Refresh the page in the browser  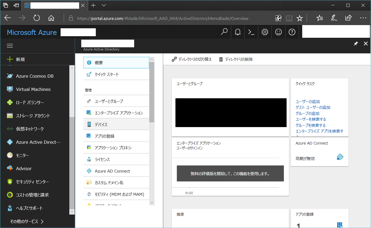[37, 18]
